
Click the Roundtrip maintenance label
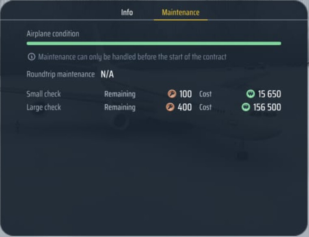[61, 74]
